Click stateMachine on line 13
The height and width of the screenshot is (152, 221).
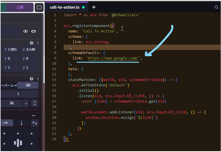[x=81, y=80]
